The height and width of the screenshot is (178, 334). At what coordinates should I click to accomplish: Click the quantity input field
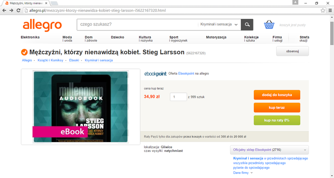click(178, 97)
